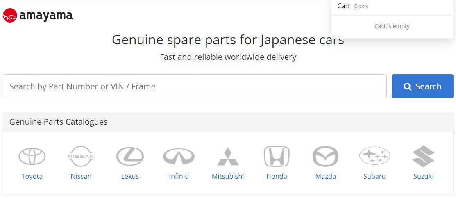Viewport: 456px width, 198px height.
Task: Go to the Lexus text link
Action: point(130,176)
